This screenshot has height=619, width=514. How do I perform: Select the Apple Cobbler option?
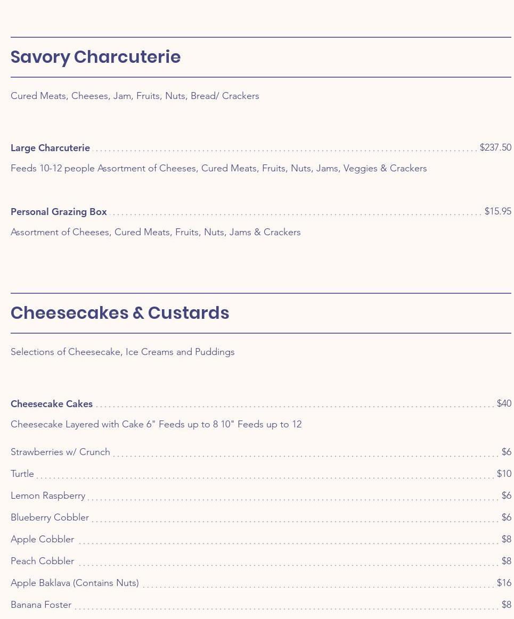point(42,539)
